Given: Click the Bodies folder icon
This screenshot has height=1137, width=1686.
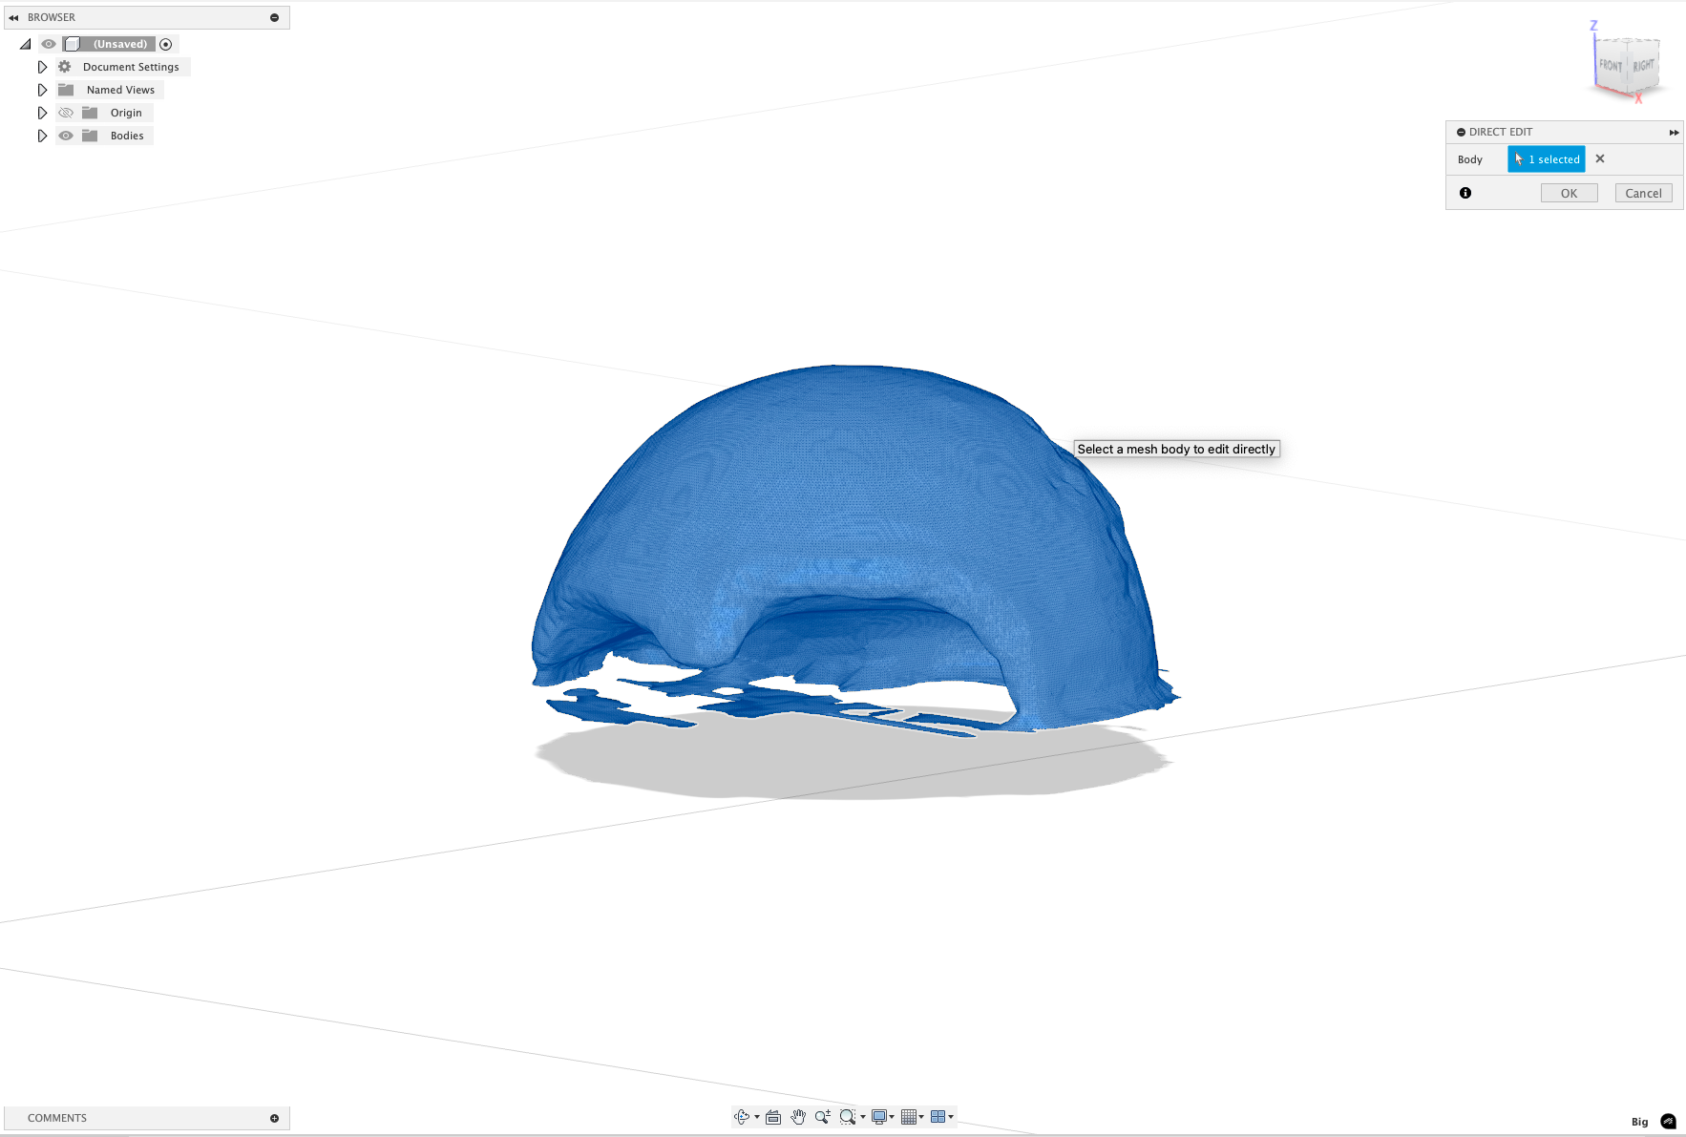Looking at the screenshot, I should 90,136.
